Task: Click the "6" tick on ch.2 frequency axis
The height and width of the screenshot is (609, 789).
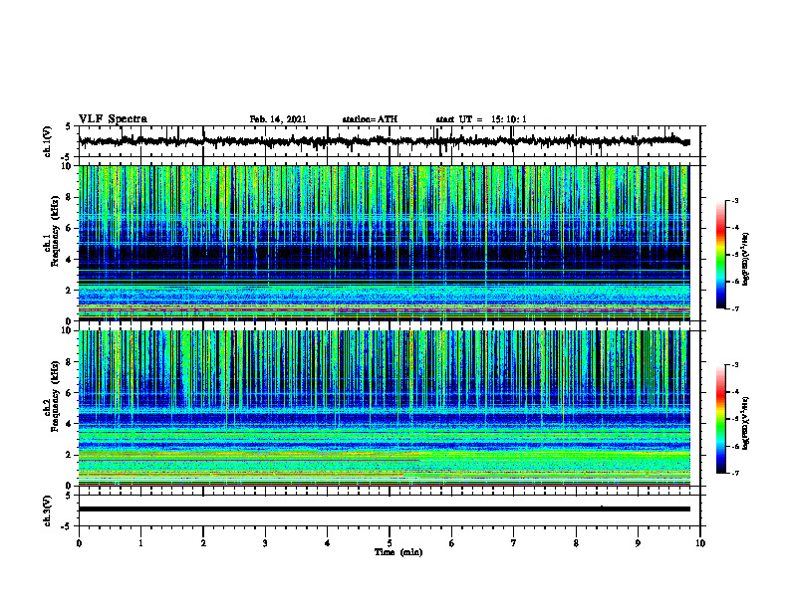Action: (70, 393)
